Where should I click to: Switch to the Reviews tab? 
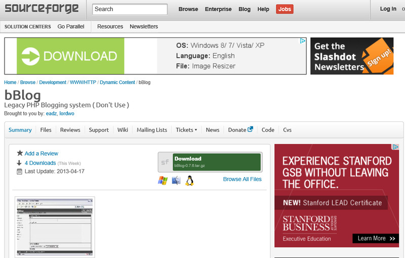70,130
